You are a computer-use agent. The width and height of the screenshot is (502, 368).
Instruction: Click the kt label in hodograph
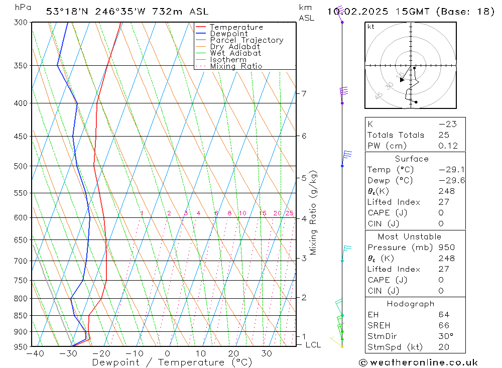pos(371,27)
